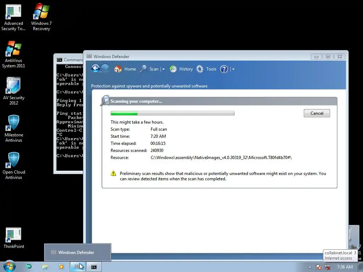
Task: Click the NativeImages resource path text
Action: coord(221,158)
